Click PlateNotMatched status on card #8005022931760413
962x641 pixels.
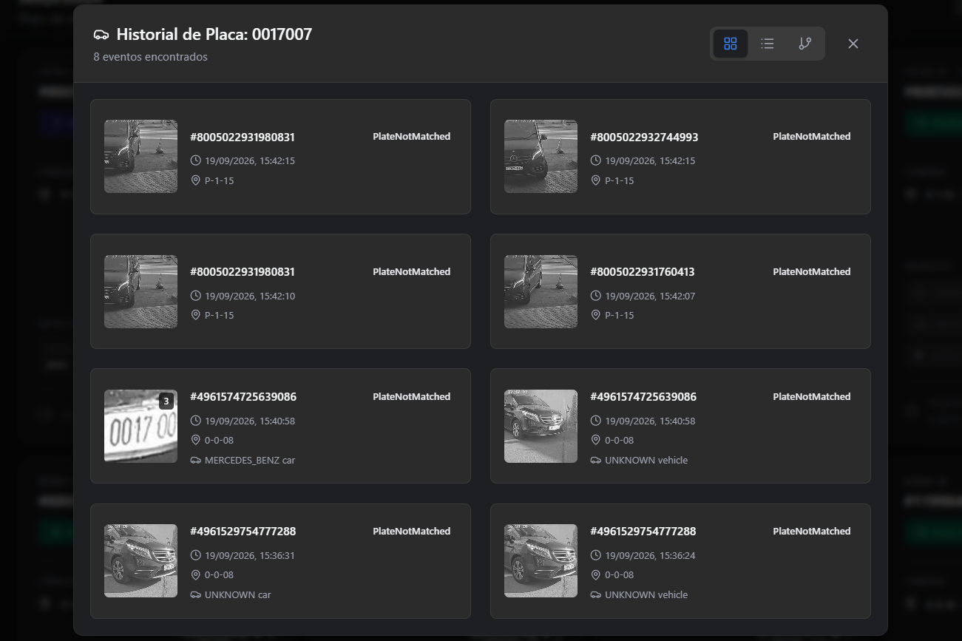(x=812, y=271)
